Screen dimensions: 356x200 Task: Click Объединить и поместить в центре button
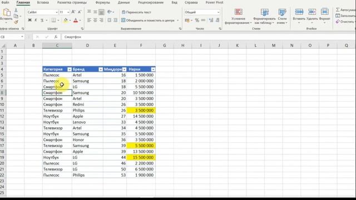point(148,21)
